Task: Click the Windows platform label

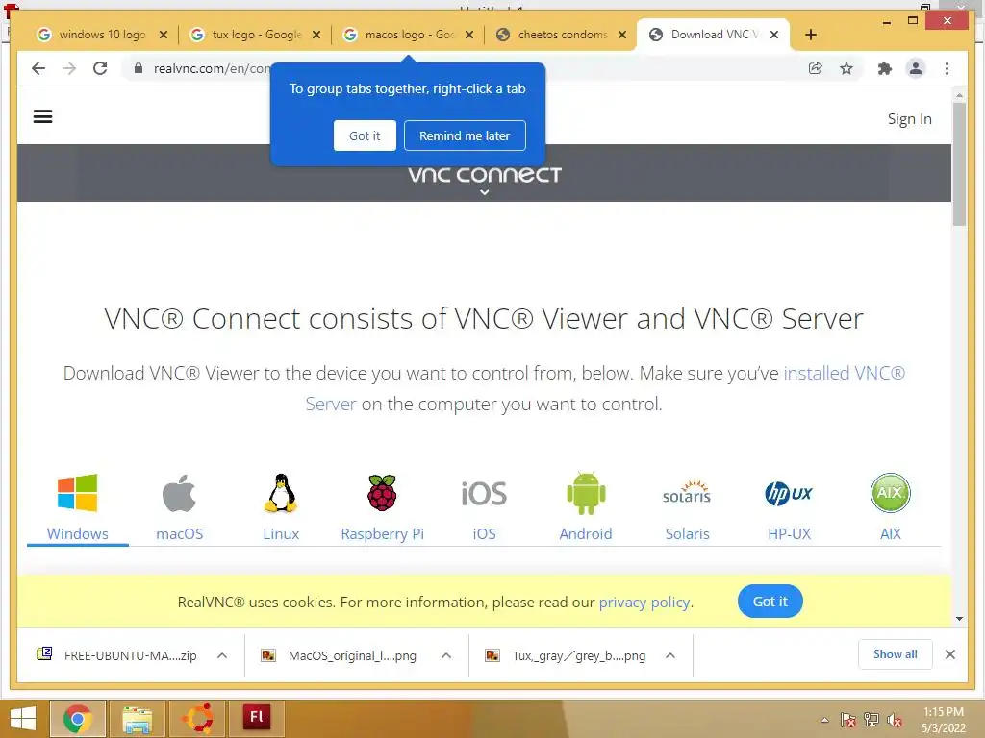Action: click(77, 533)
